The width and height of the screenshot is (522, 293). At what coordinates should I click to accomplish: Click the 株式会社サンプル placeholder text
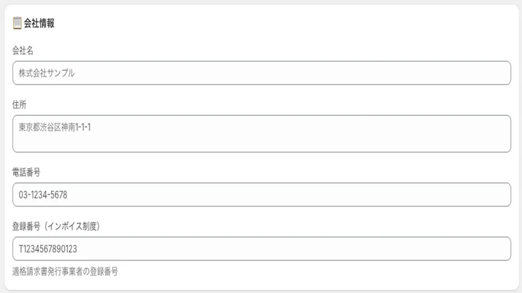46,73
